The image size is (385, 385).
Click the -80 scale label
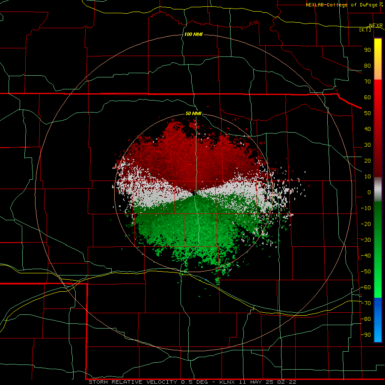point(366,319)
